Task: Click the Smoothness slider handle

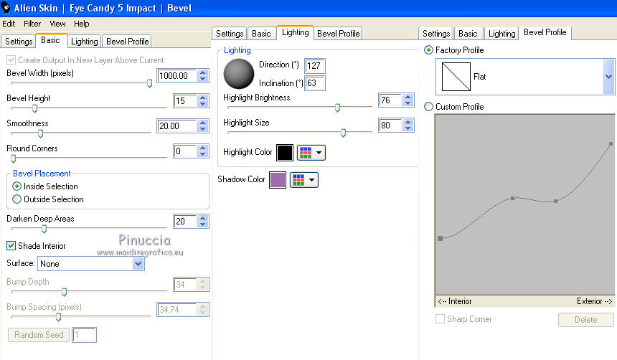Action: coord(40,134)
